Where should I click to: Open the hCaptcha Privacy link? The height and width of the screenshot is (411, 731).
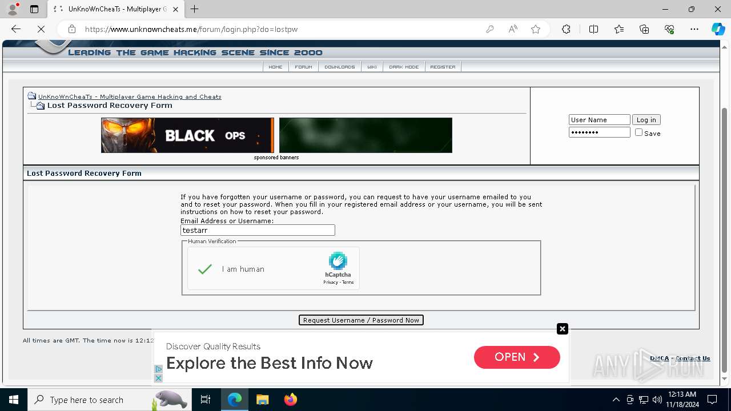pos(331,282)
